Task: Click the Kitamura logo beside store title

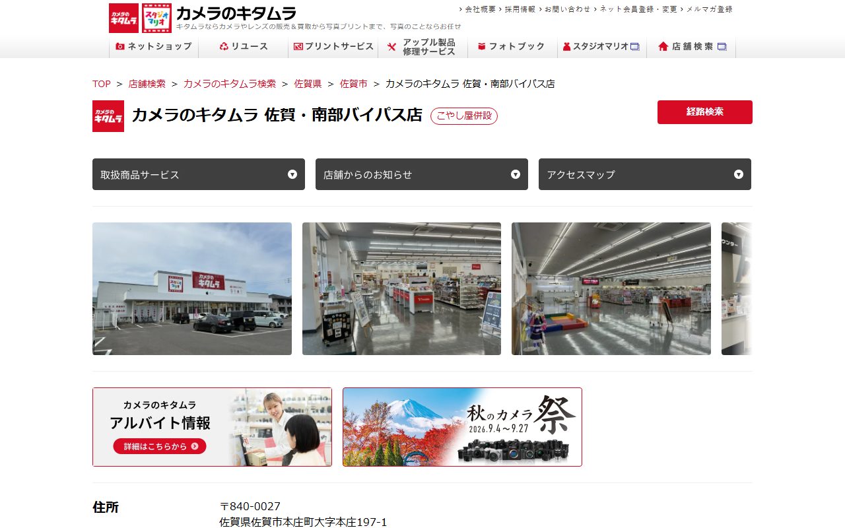Action: coord(108,116)
